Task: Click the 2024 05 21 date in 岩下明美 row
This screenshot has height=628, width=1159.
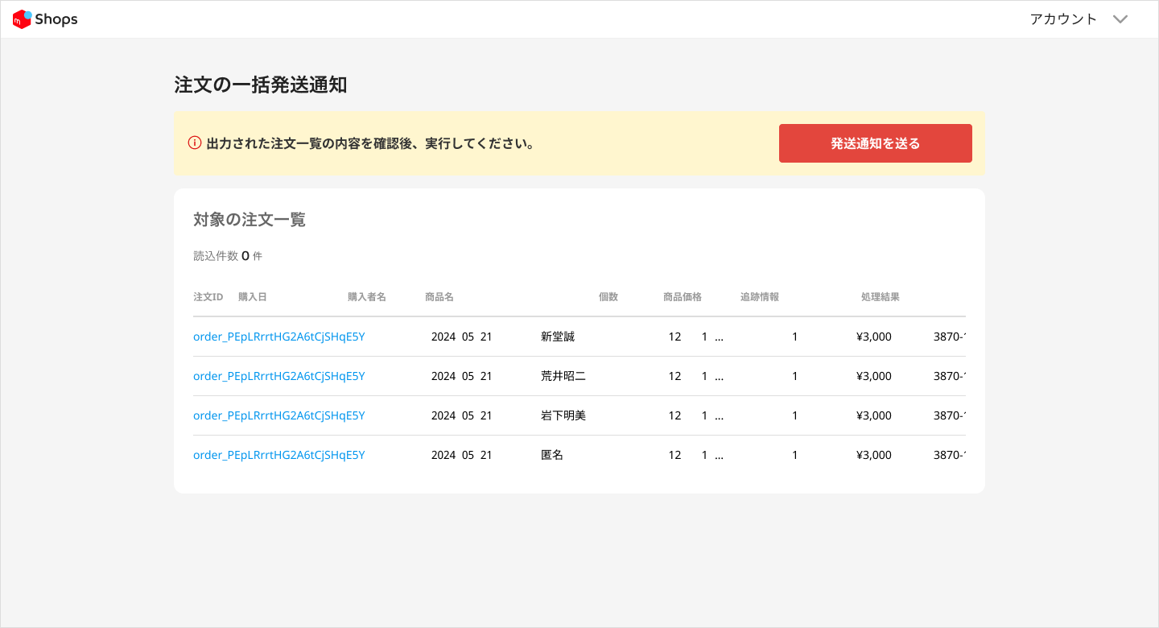Action: click(x=462, y=415)
